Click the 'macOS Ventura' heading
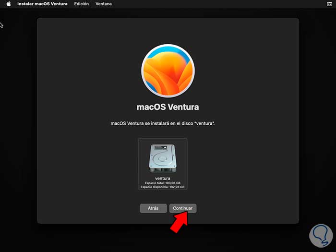The width and height of the screenshot is (336, 252). [x=168, y=107]
